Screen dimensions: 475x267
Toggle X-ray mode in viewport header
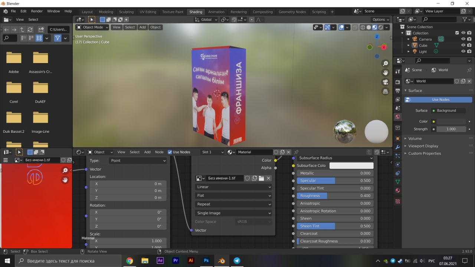(356, 27)
